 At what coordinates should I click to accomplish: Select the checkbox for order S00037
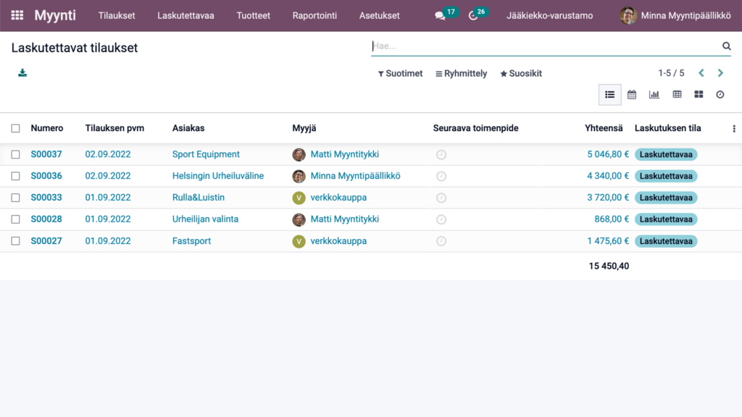click(15, 154)
